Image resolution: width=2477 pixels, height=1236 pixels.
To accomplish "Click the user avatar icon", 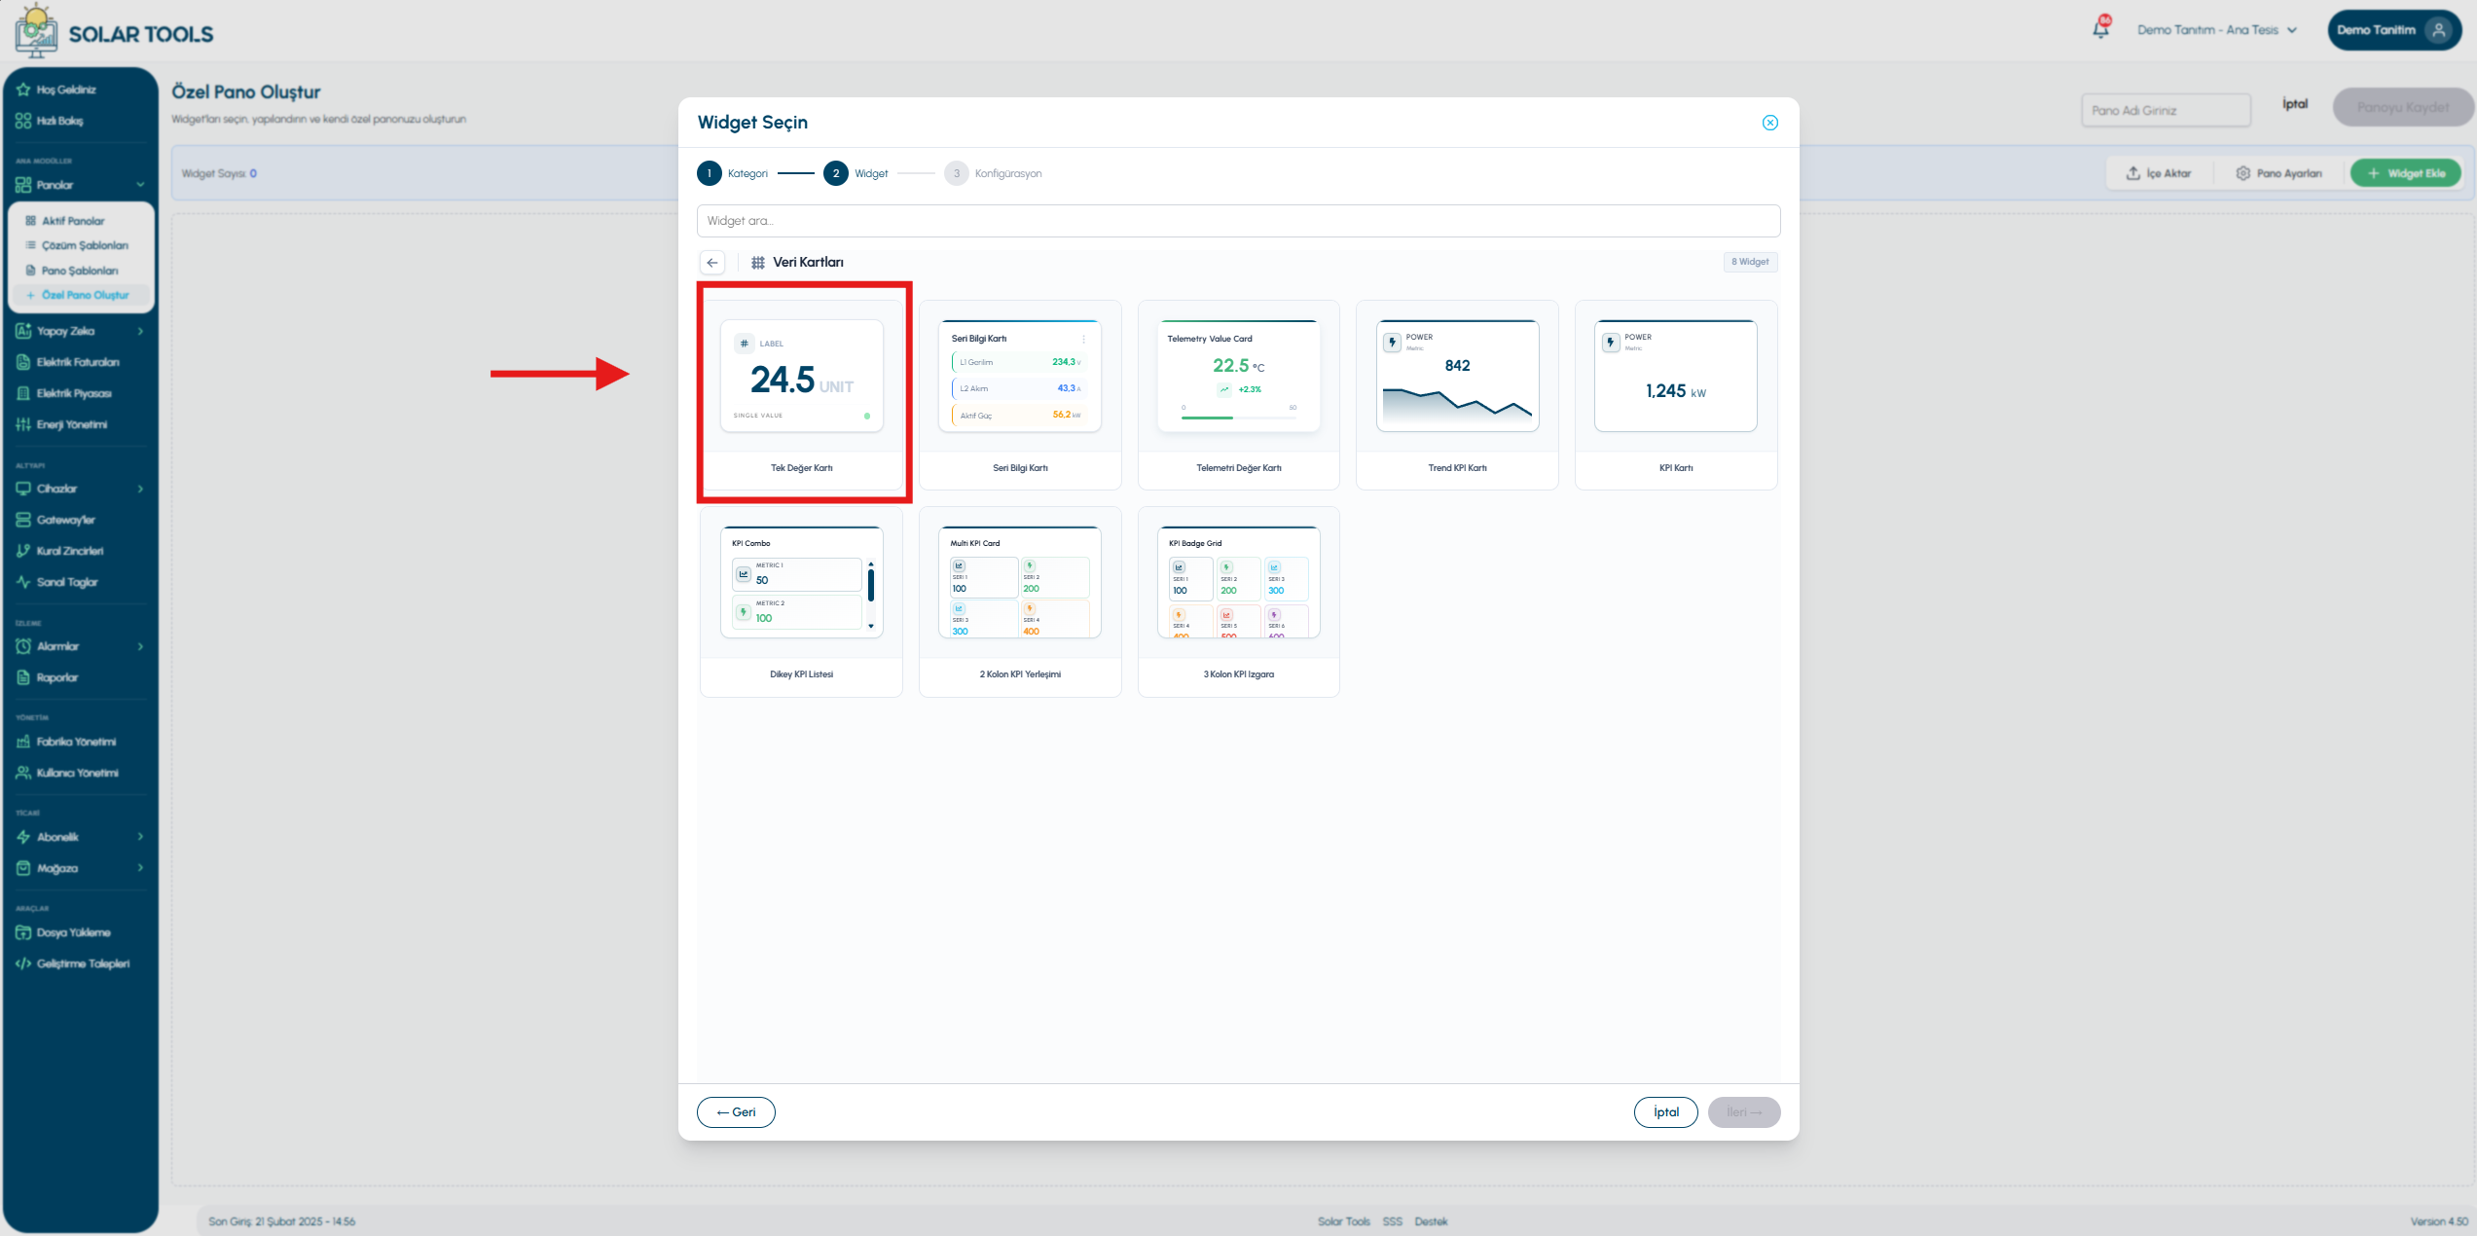I will click(x=2438, y=30).
